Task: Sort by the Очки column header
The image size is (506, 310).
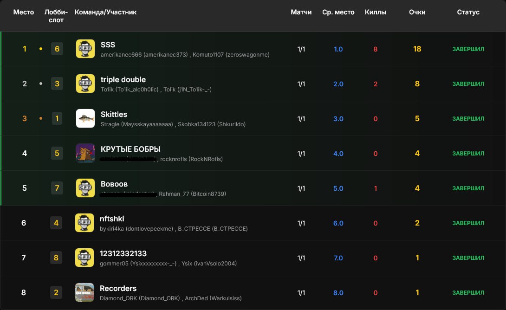Action: 417,12
